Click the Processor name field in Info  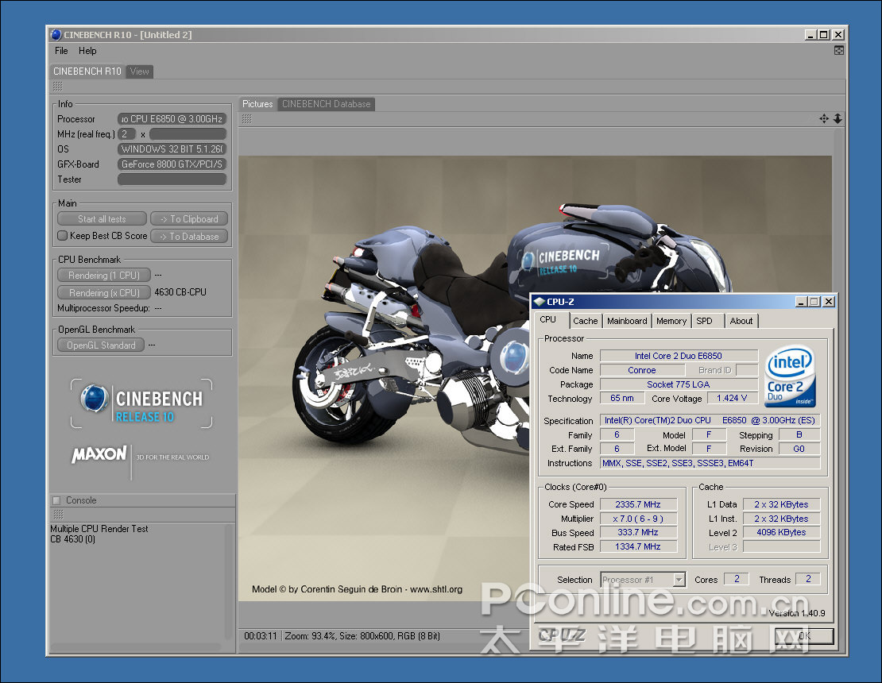tap(172, 118)
